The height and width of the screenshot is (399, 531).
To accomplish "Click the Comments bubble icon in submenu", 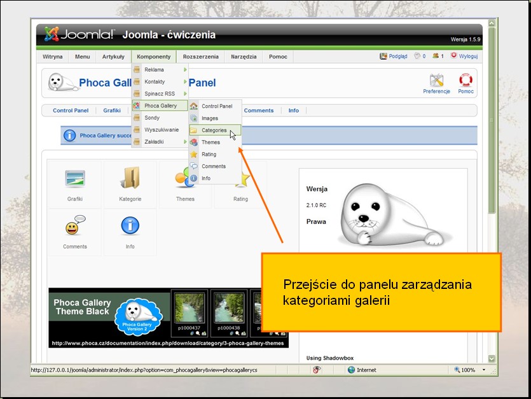I will point(194,166).
